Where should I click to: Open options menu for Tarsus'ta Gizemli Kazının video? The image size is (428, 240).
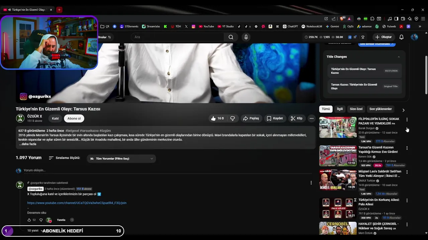click(407, 148)
